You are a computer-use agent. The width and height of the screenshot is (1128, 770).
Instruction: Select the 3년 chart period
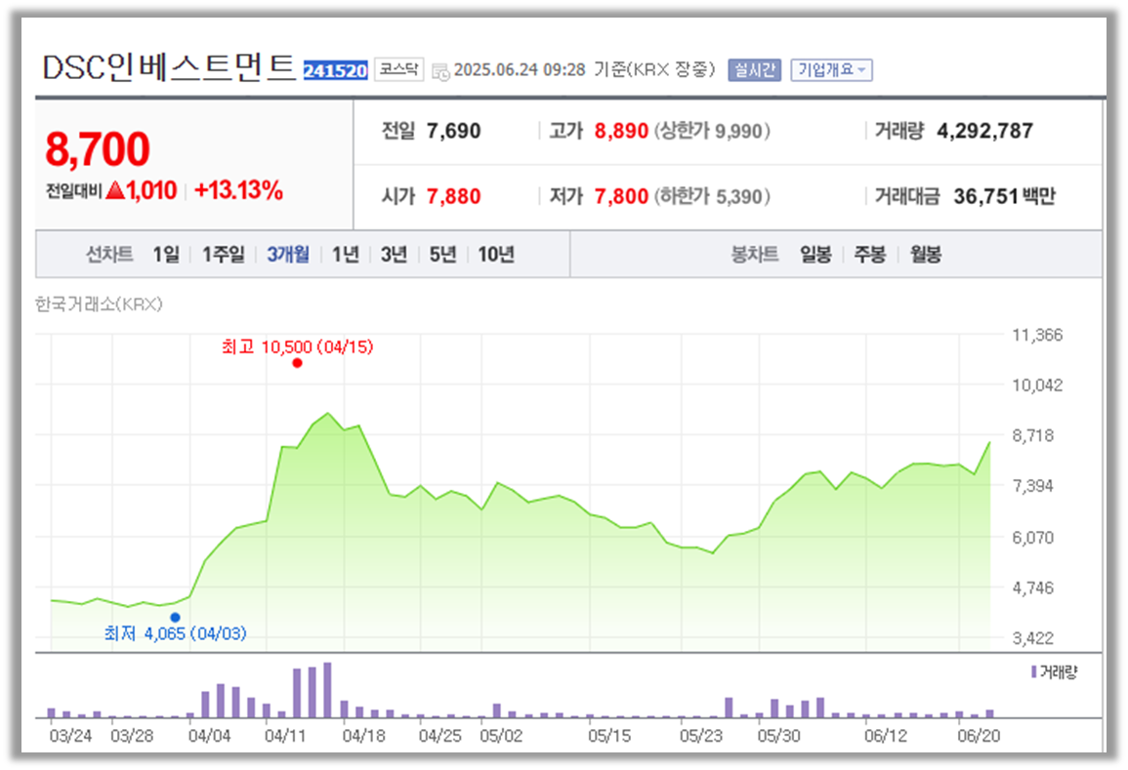[x=395, y=255]
